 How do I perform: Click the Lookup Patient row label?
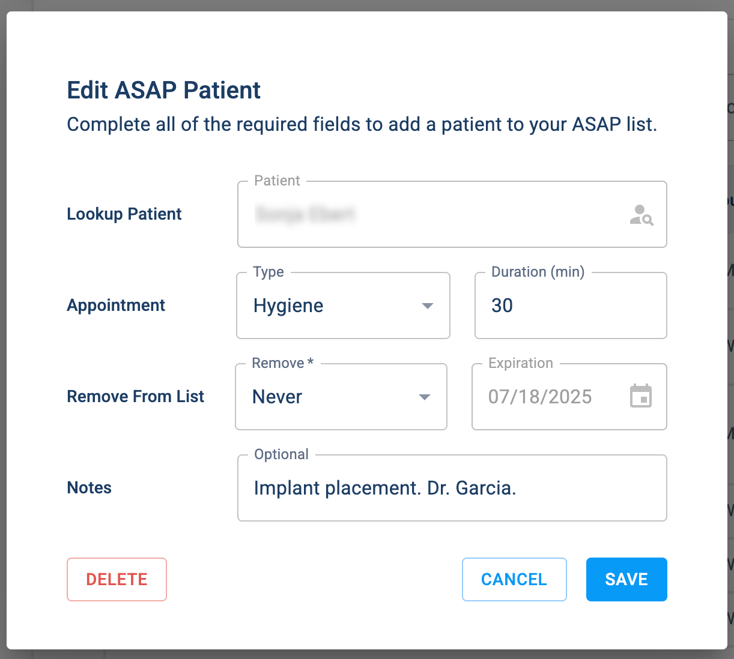click(124, 214)
